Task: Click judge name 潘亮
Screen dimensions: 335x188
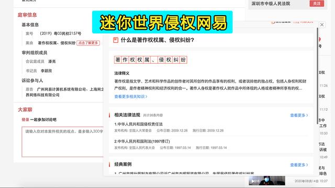Action: pos(52,62)
